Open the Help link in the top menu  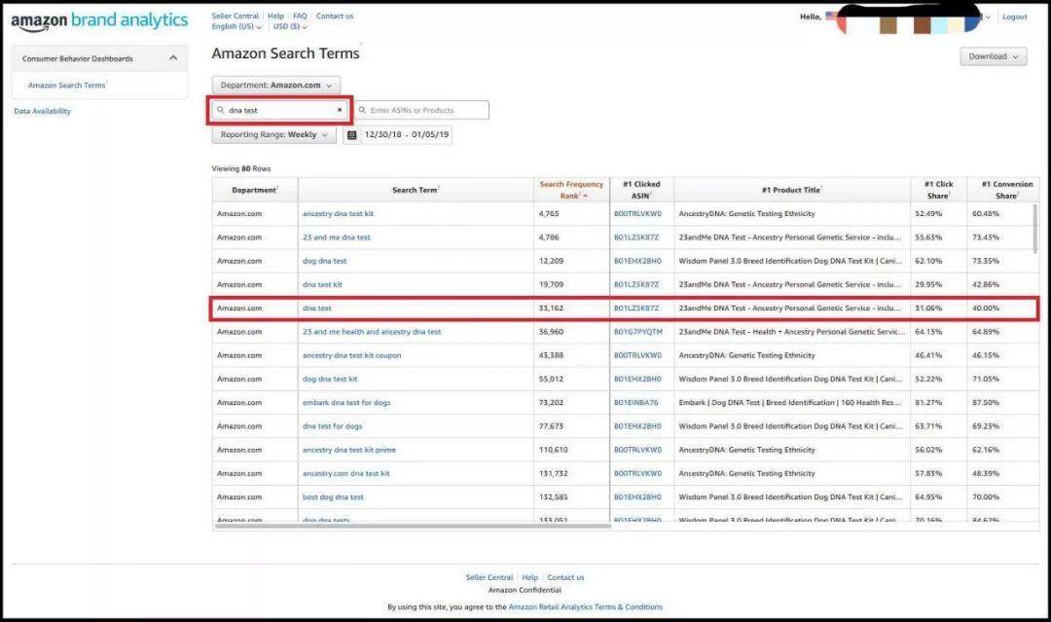pos(275,17)
